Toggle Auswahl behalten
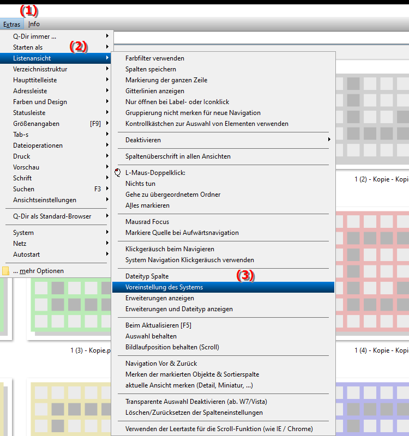Viewport: 409px width, 436px height. click(223, 336)
